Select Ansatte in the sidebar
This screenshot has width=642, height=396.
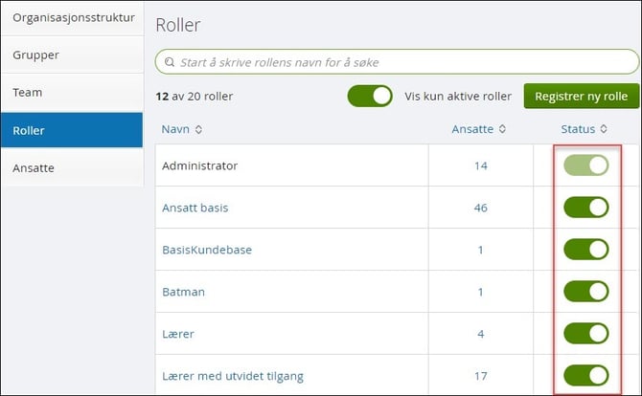coord(72,167)
